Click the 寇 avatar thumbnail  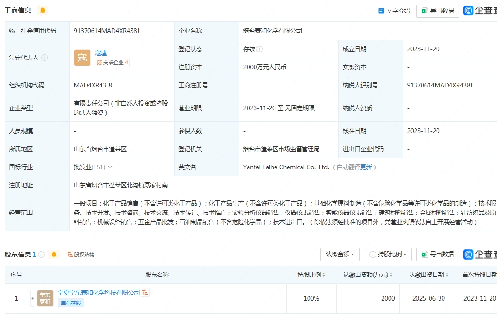(x=82, y=58)
